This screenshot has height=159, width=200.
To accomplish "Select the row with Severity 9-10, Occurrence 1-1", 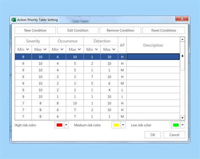I will click(x=97, y=96).
